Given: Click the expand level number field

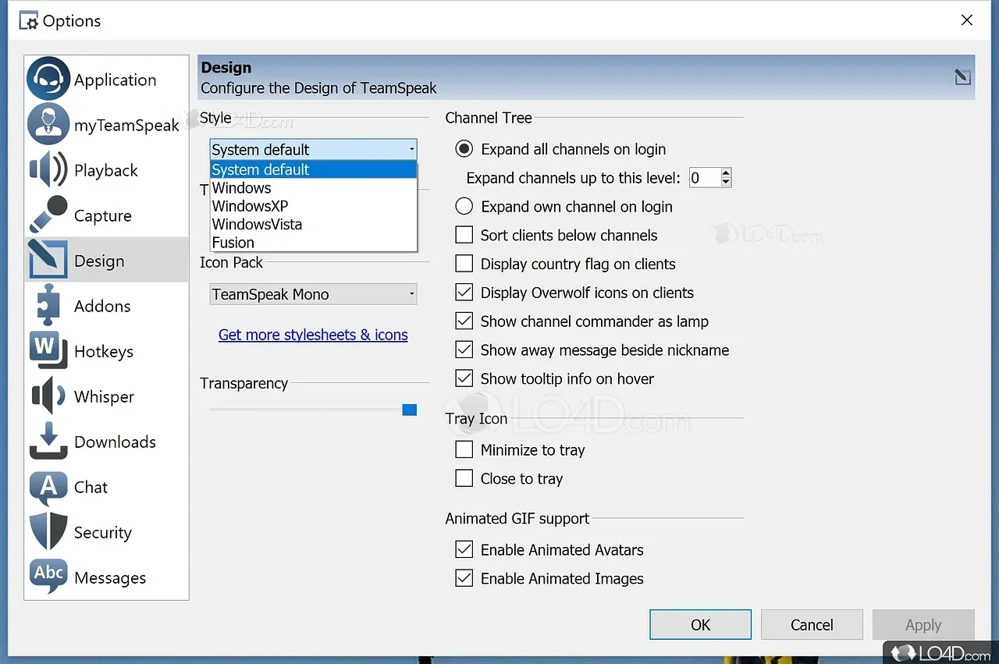Looking at the screenshot, I should 704,178.
